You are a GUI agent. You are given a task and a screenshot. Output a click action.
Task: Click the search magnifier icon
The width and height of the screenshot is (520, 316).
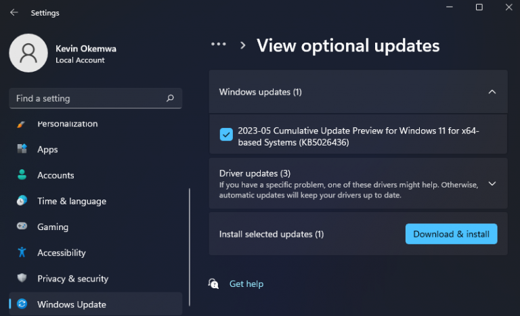point(170,98)
